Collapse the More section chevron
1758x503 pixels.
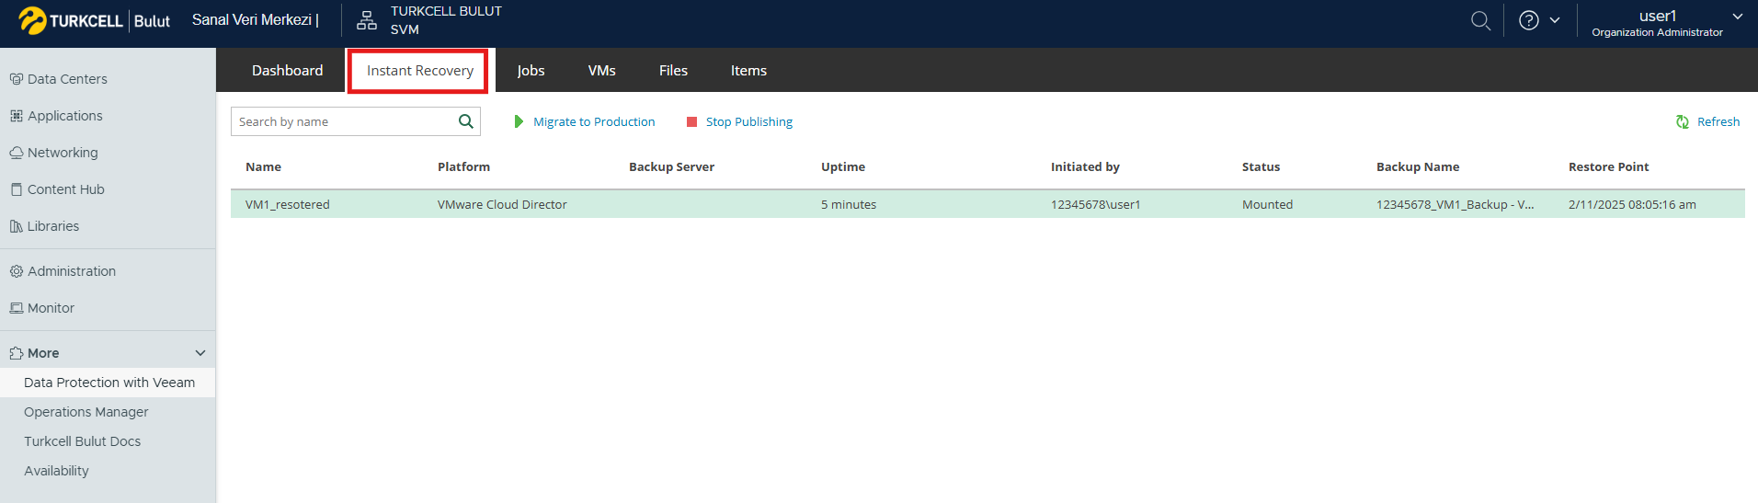pyautogui.click(x=200, y=353)
